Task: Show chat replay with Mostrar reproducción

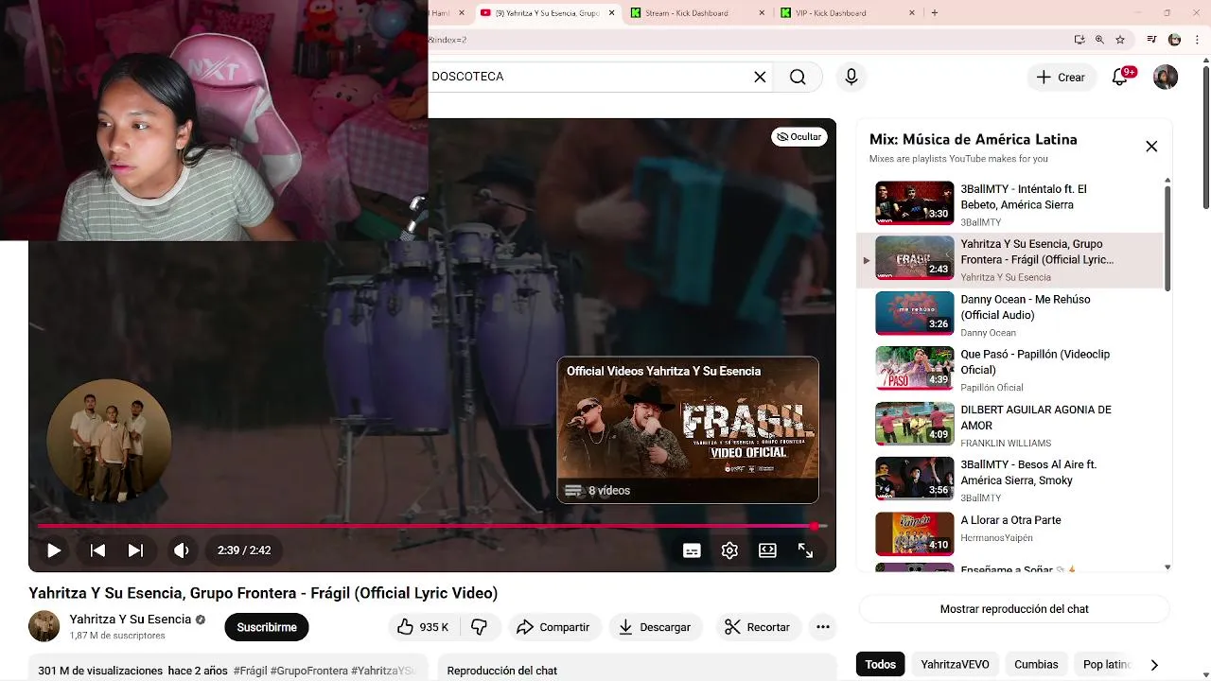Action: click(x=1014, y=609)
